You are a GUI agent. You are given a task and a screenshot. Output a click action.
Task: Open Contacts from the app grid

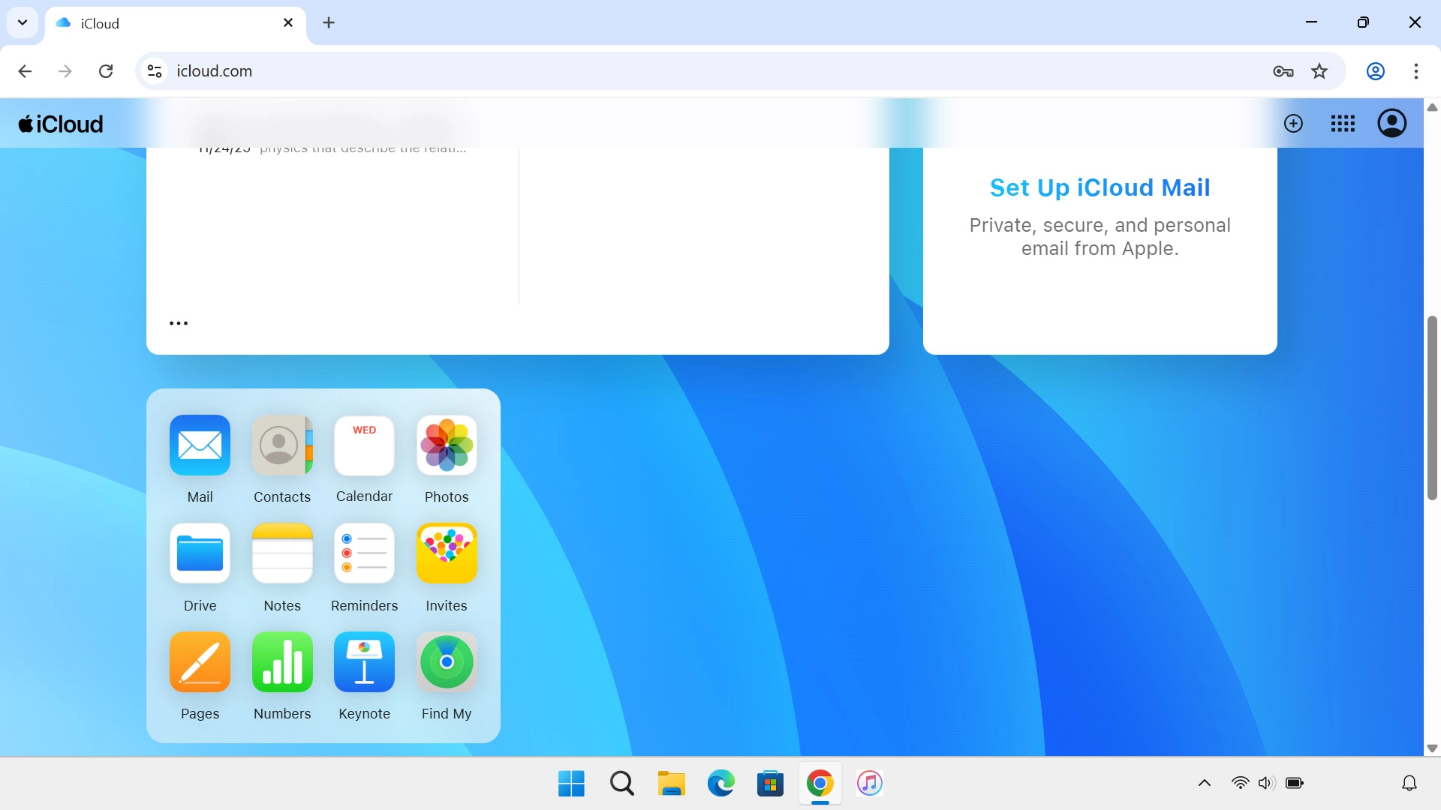point(281,445)
